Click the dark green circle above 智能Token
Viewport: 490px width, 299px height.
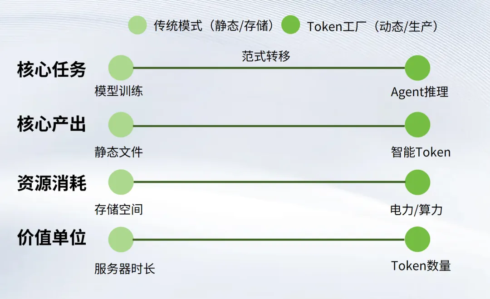pyautogui.click(x=417, y=125)
